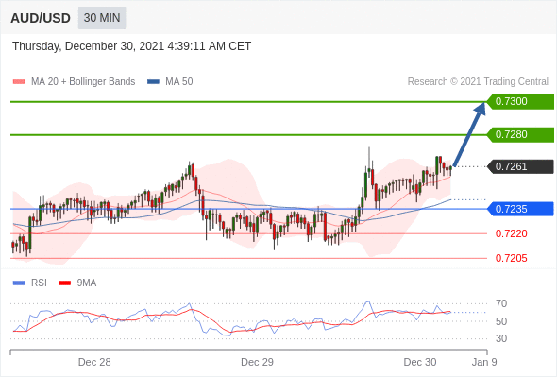Click the red 0.7220 support label
The image size is (557, 378).
[x=511, y=233]
